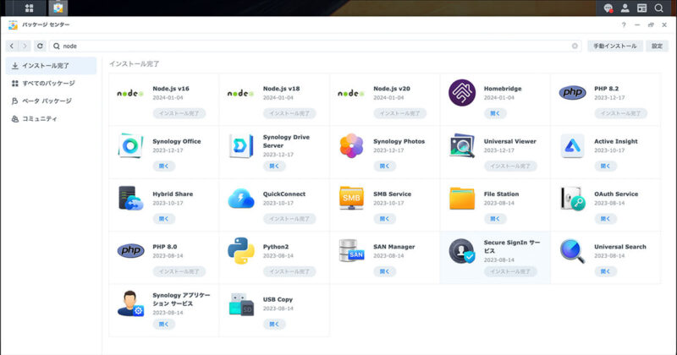This screenshot has width=677, height=355.
Task: Click 開く button for SMB Service
Action: click(x=384, y=219)
